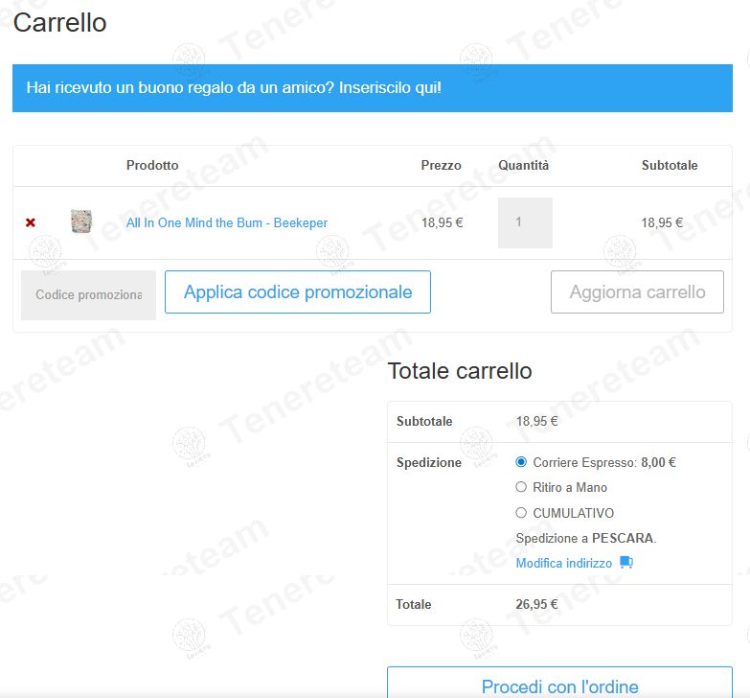Viewport: 750px width, 698px height.
Task: Select Corriere Espresso shipping option
Action: 521,462
